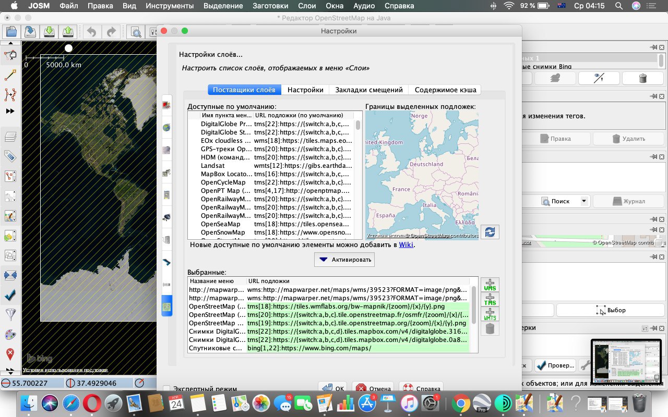Switch to the Содержимое кэша tab
The width and height of the screenshot is (668, 417).
point(445,90)
